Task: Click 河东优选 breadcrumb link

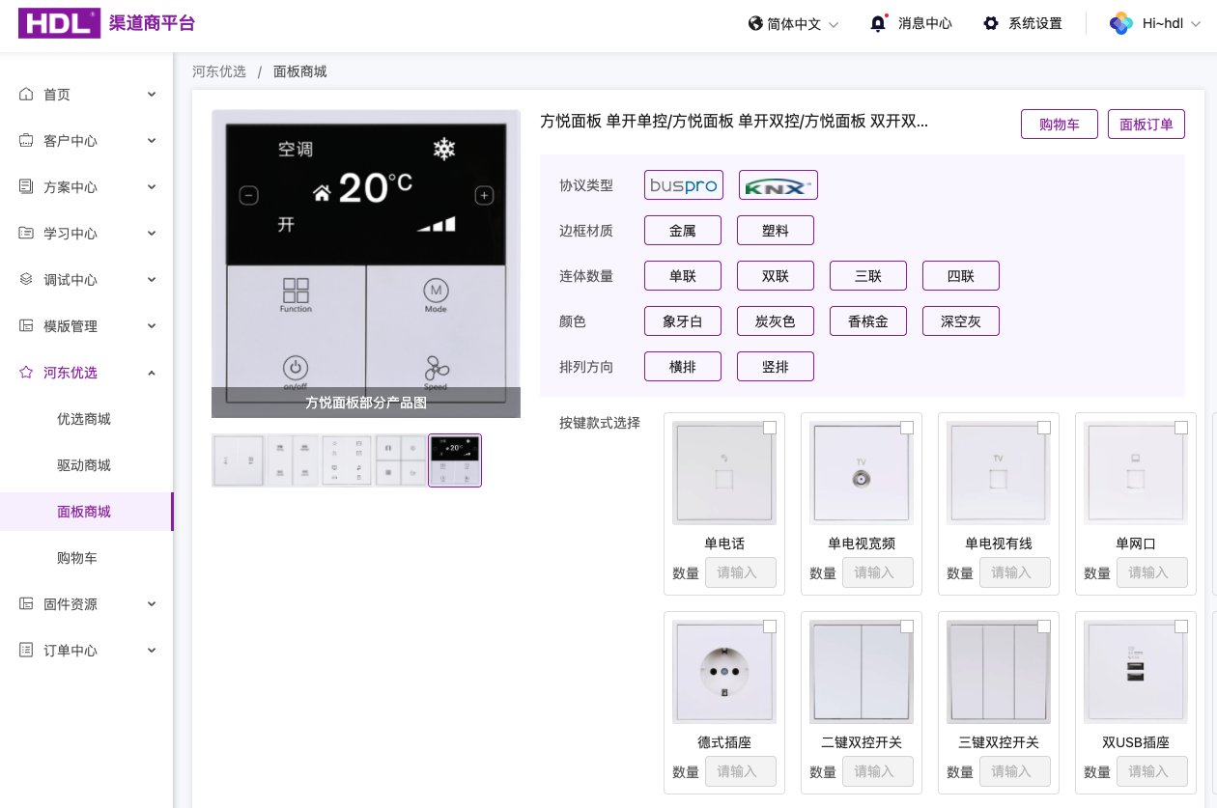Action: pos(219,71)
